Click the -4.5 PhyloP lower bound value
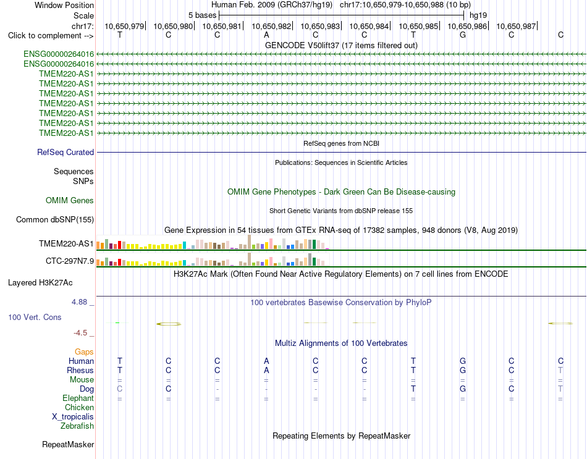 (x=80, y=333)
